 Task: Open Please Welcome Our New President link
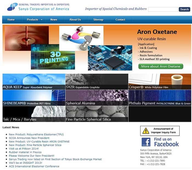32,156
